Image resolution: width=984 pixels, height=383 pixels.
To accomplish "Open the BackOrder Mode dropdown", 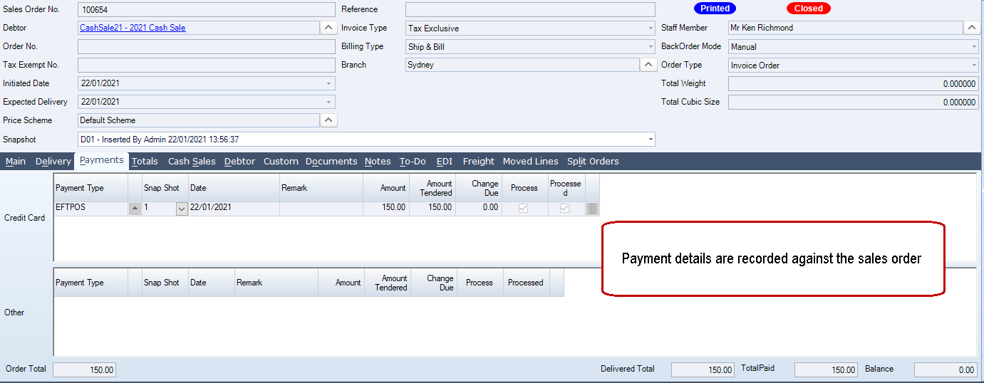I will point(974,47).
